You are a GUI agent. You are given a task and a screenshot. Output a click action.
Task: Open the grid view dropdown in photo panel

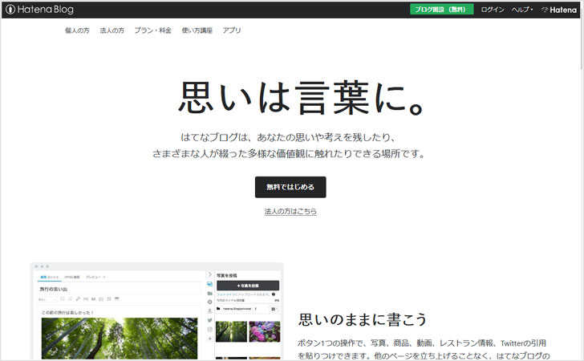[274, 309]
